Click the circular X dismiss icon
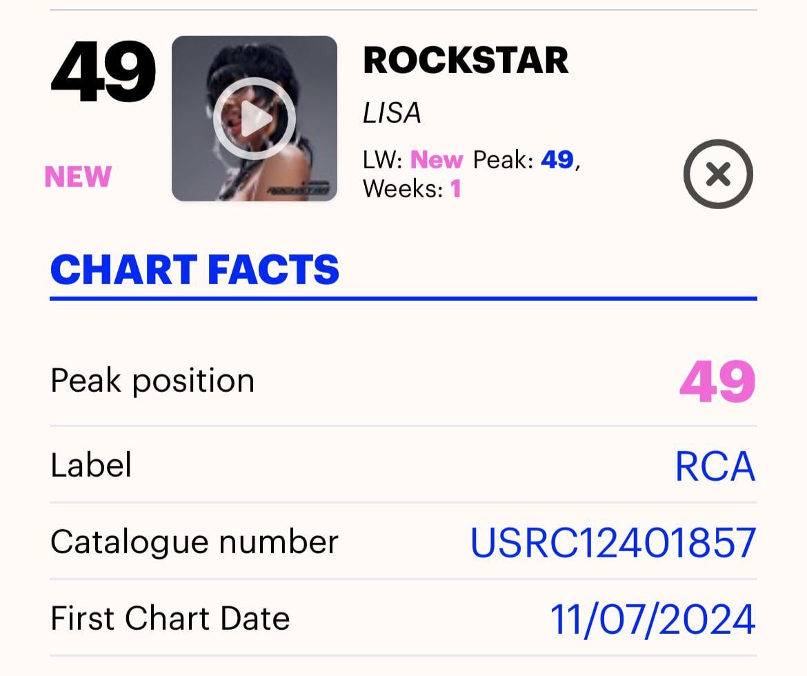This screenshot has height=676, width=807. (717, 174)
